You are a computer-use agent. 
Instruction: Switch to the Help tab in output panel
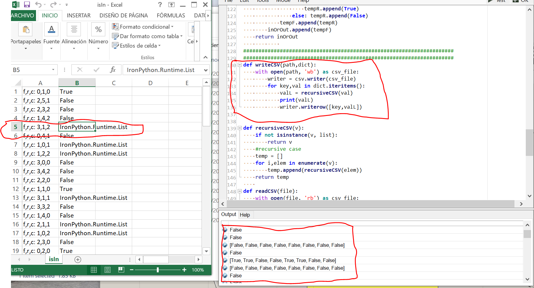245,215
